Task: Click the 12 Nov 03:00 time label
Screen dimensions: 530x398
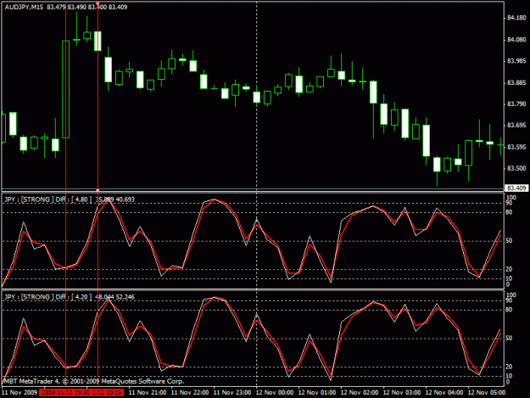Action: tap(402, 393)
